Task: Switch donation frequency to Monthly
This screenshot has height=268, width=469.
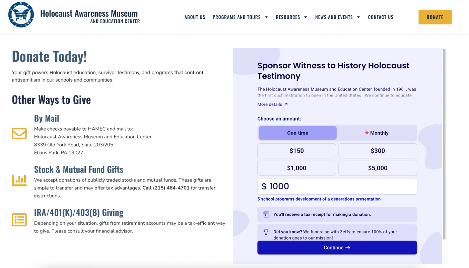Action: tap(378, 133)
